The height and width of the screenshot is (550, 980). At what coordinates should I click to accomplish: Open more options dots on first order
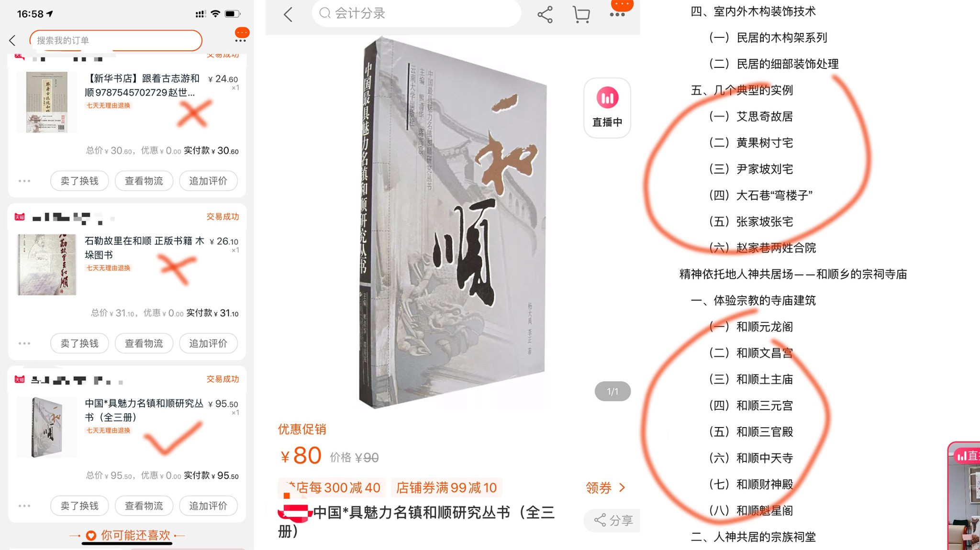[24, 181]
